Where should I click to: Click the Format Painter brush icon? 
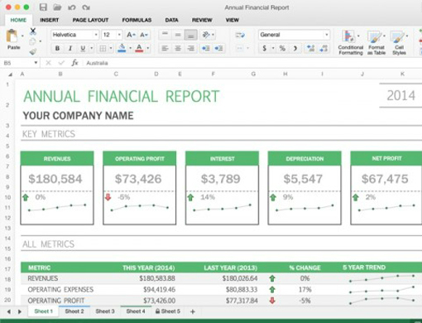tap(33, 51)
